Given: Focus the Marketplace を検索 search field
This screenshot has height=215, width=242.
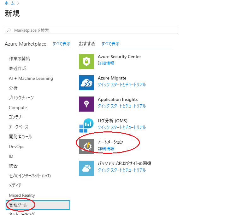Looking at the screenshot, I should 91,30.
